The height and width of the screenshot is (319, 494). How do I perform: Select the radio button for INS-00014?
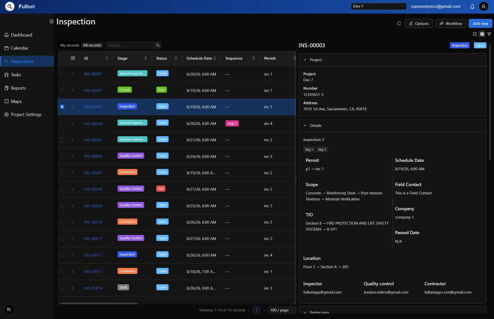tap(62, 288)
